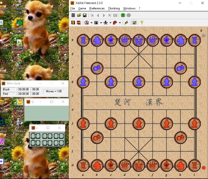Expand the piece style dropdown arrow
Image resolution: width=208 pixels, height=179 pixels.
92,23
